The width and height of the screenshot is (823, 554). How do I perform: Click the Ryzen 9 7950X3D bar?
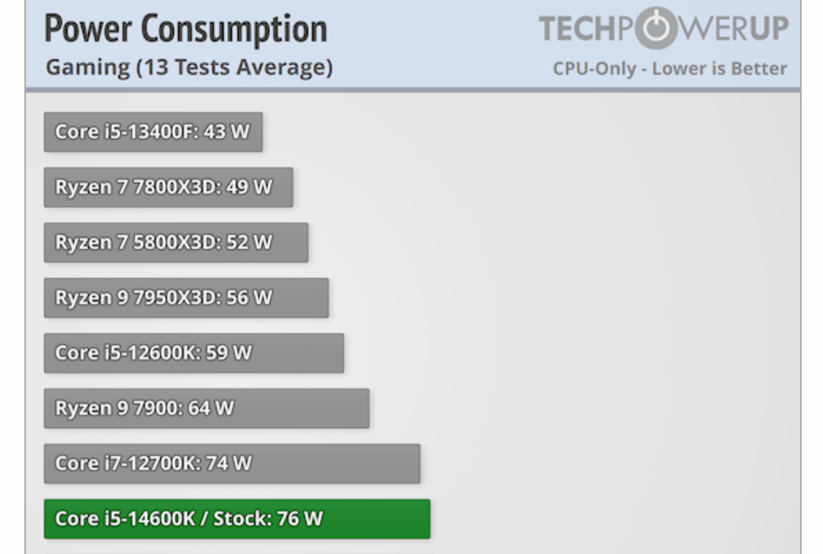[x=185, y=298]
